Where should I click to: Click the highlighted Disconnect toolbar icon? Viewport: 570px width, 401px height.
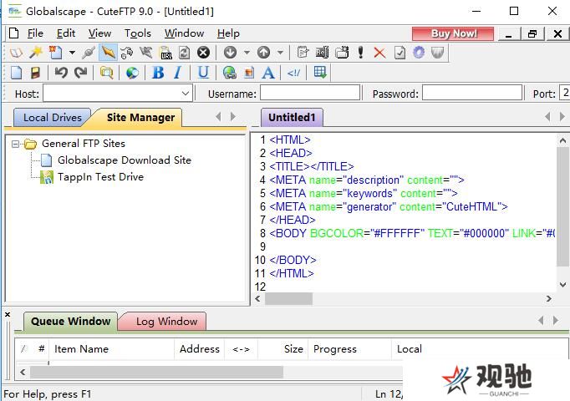pyautogui.click(x=108, y=53)
